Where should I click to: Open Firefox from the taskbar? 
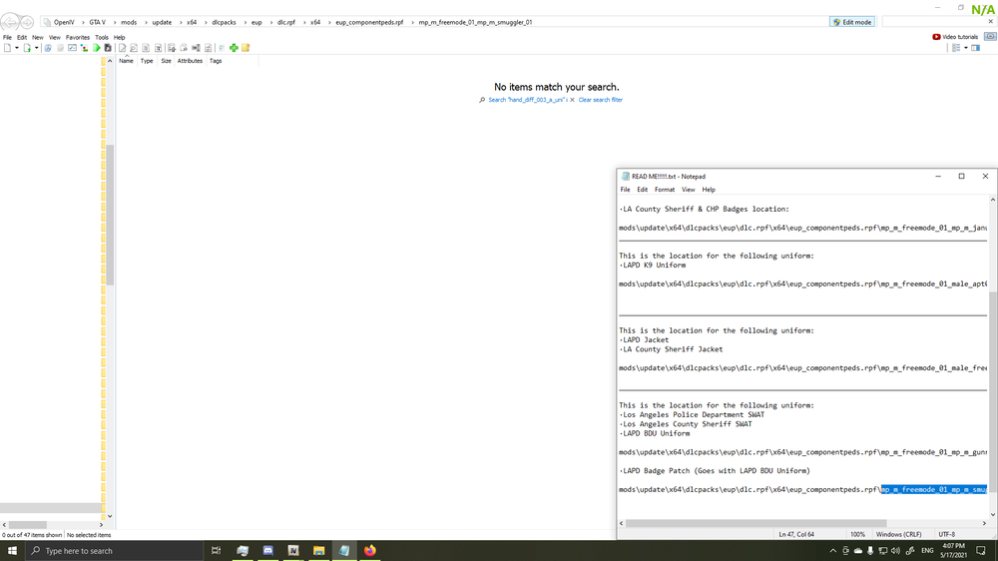tap(370, 551)
